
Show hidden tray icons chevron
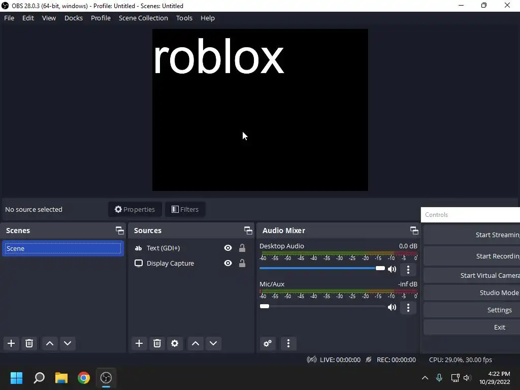425,378
